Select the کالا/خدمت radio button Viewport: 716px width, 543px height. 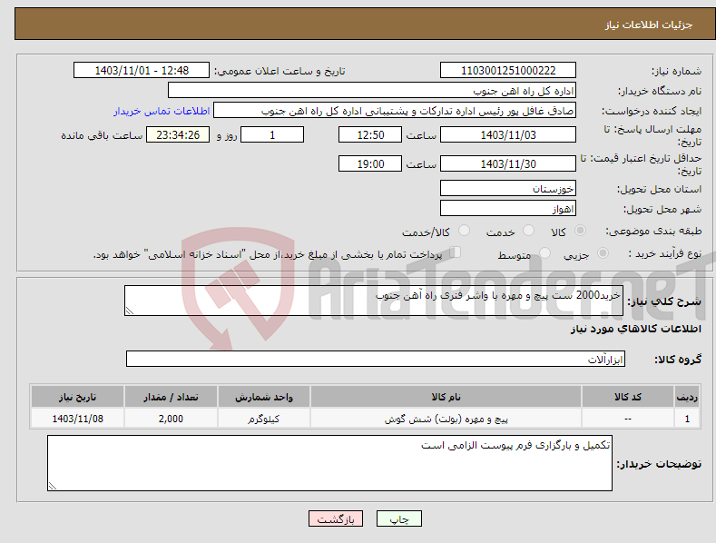[x=464, y=231]
